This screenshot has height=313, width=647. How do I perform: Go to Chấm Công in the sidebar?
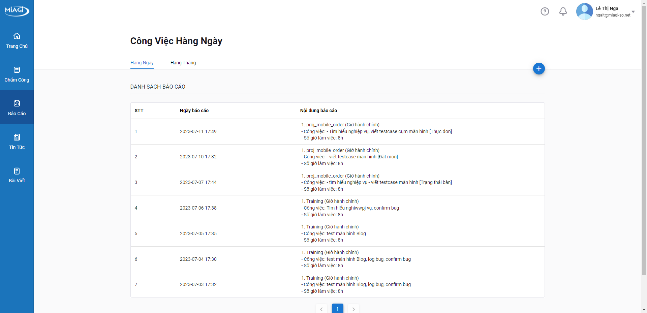tap(17, 74)
